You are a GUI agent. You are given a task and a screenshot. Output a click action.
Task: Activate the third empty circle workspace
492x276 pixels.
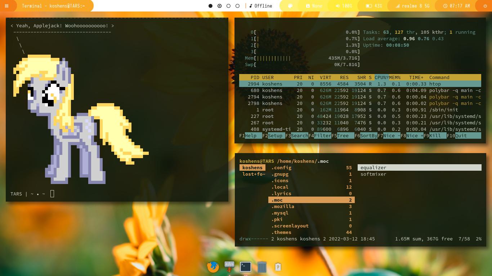point(228,6)
